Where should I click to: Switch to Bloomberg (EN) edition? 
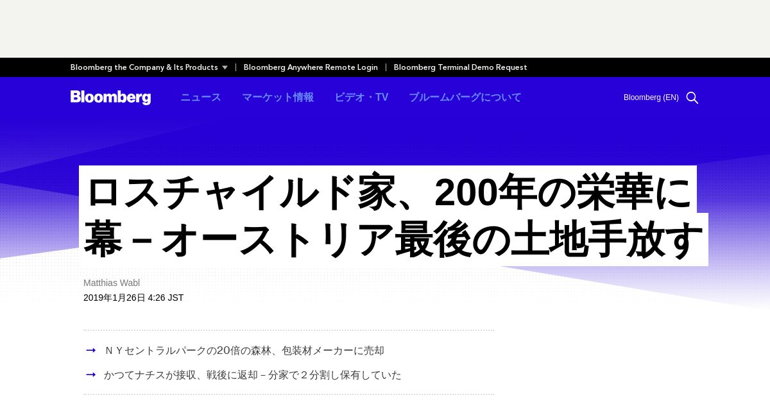coord(651,97)
